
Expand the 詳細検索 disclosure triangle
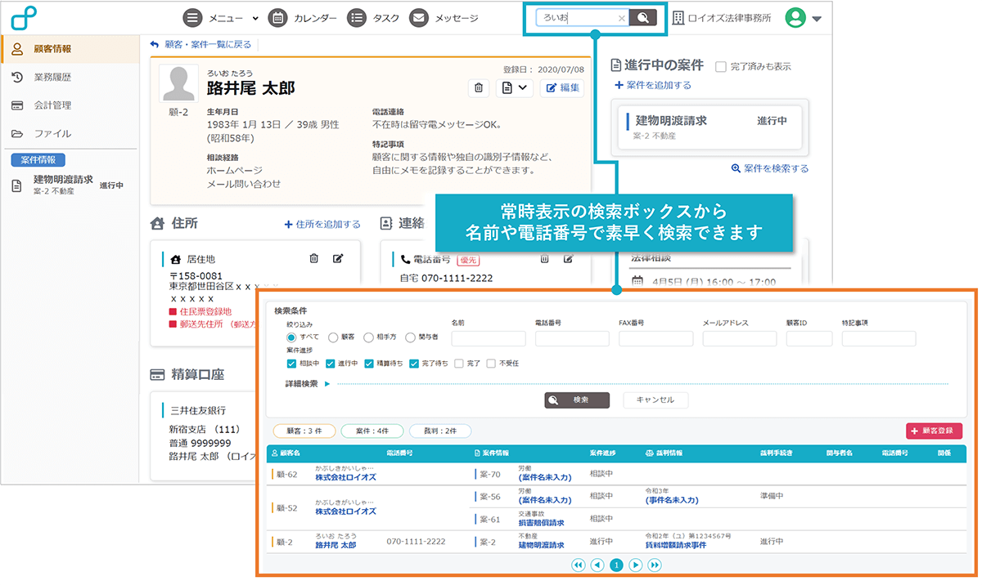pyautogui.click(x=327, y=383)
